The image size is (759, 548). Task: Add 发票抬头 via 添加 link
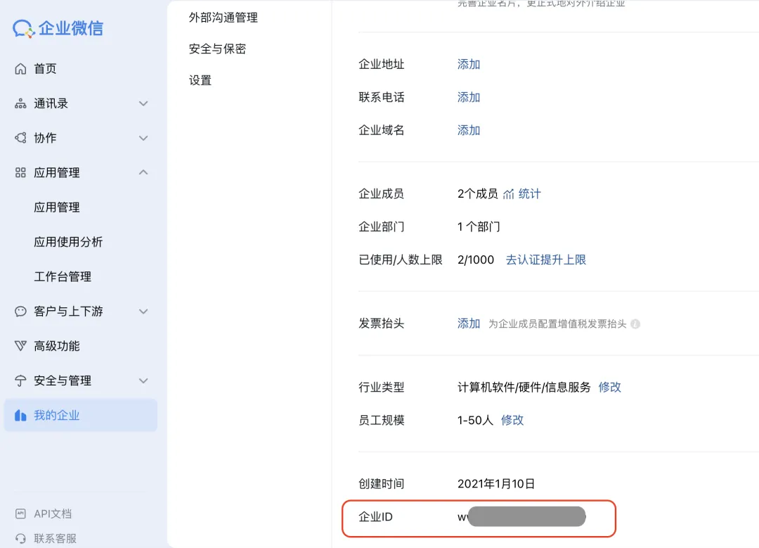[x=469, y=324]
